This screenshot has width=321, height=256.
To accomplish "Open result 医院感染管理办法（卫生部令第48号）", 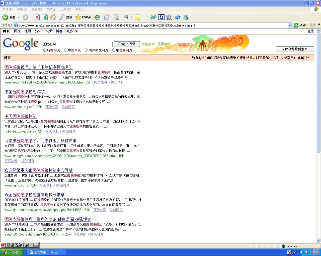I will [x=39, y=67].
